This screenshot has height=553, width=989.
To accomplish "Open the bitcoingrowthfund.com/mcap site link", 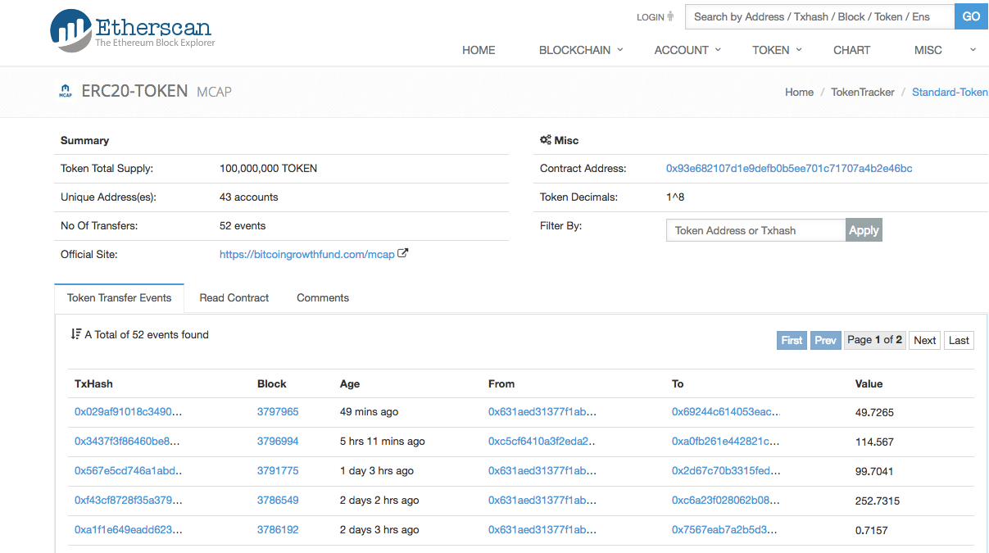I will pyautogui.click(x=307, y=255).
